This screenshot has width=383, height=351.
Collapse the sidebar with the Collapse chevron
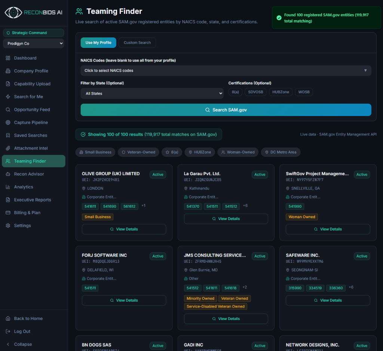click(8, 344)
